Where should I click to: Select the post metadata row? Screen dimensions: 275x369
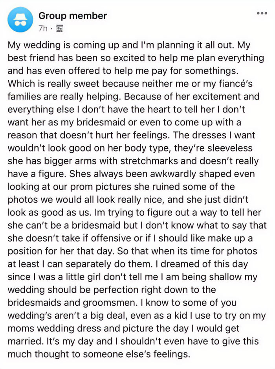point(50,28)
